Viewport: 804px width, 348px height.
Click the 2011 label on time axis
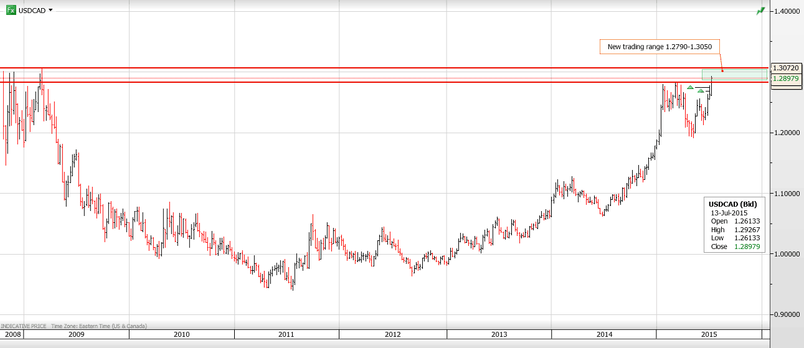click(286, 334)
